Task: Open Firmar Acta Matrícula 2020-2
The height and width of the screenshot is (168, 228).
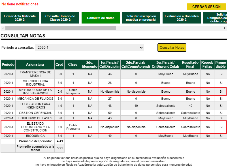Action: tap(20, 18)
